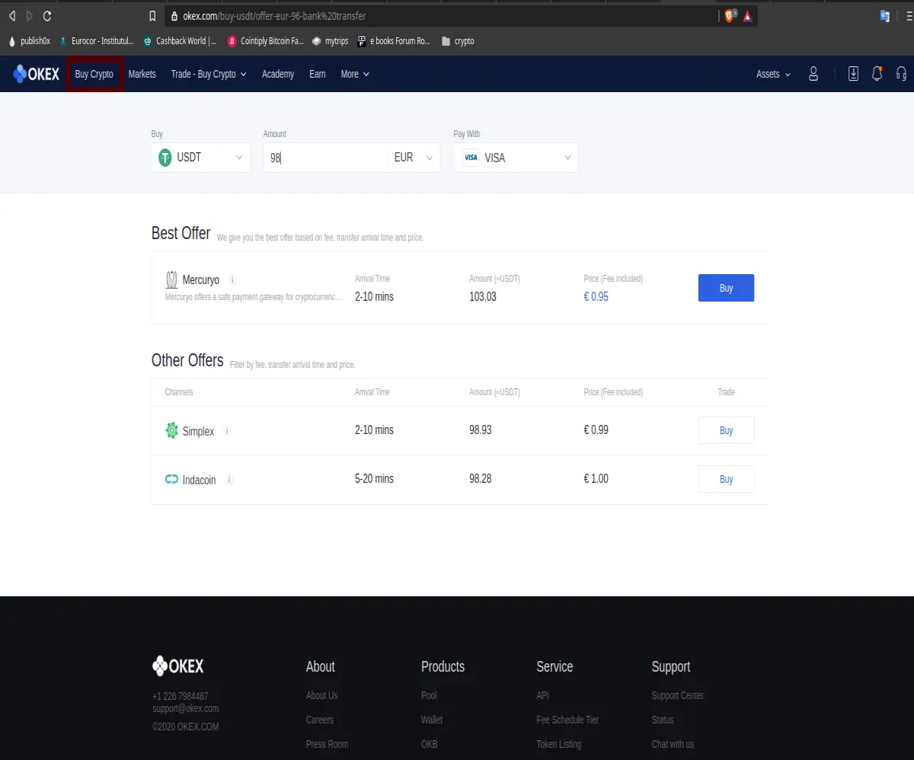The height and width of the screenshot is (760, 914).
Task: Click Buy for the Mercuryo offer
Action: tap(726, 288)
